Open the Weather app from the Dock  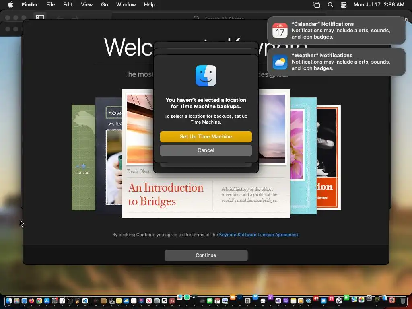[x=126, y=301]
